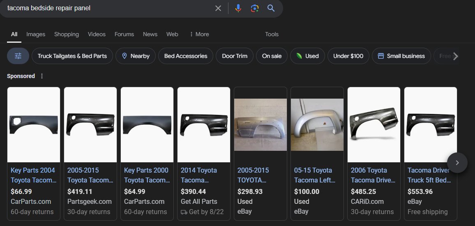
Task: Open 05-15 Toyota Tacoma Left listing
Action: point(315,175)
